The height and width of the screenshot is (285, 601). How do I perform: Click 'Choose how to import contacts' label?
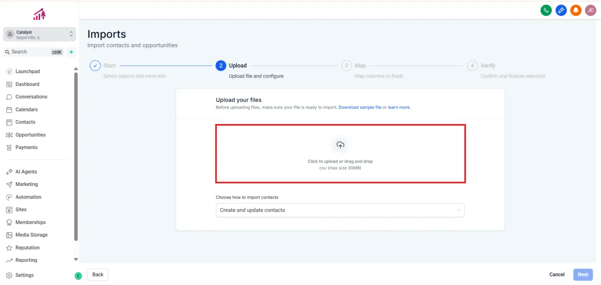click(x=247, y=197)
